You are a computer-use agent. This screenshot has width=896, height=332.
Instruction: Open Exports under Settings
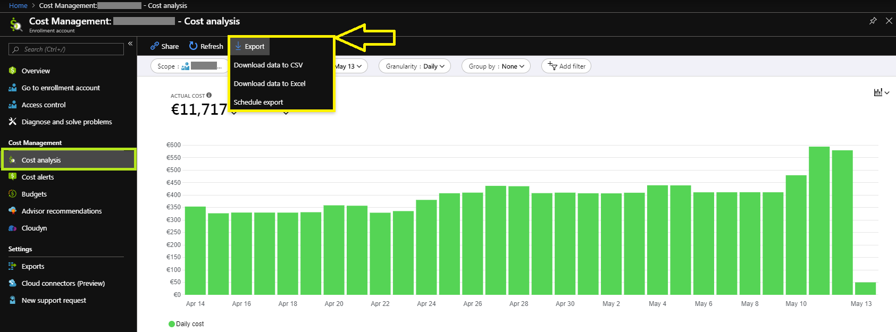click(32, 266)
